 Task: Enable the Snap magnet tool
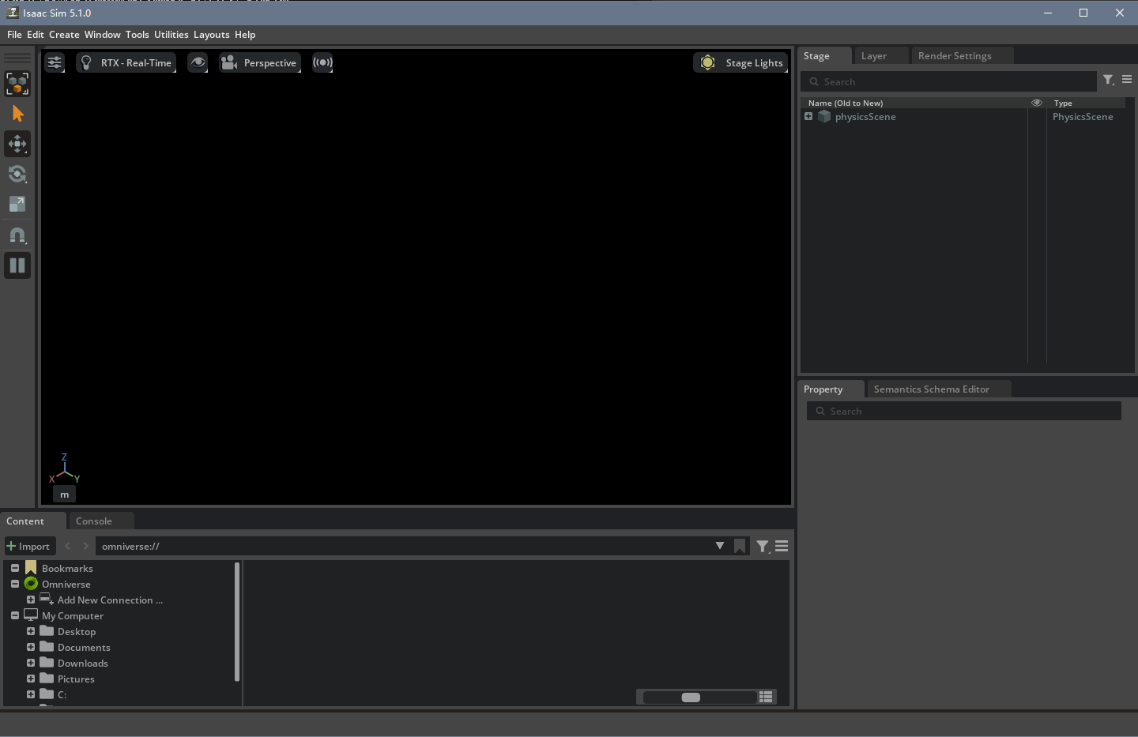(x=17, y=235)
